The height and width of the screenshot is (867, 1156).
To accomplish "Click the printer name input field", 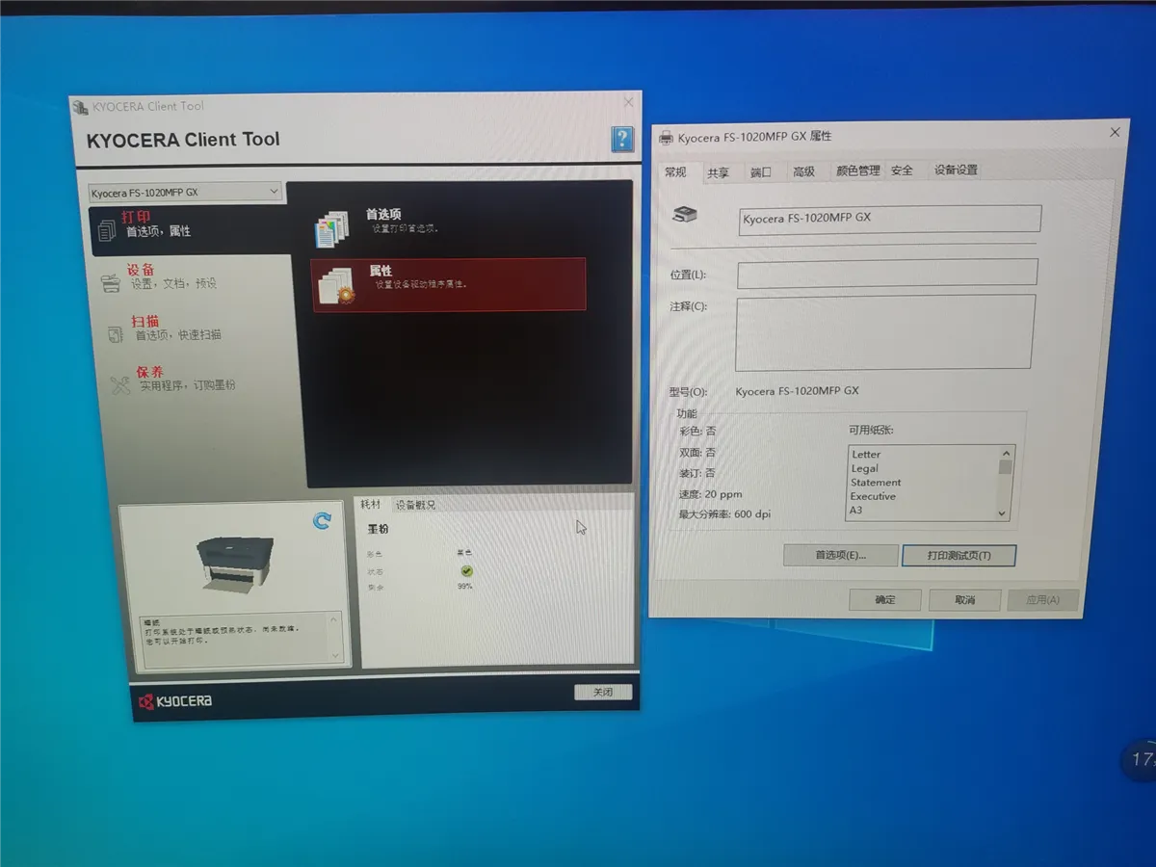I will pyautogui.click(x=890, y=219).
